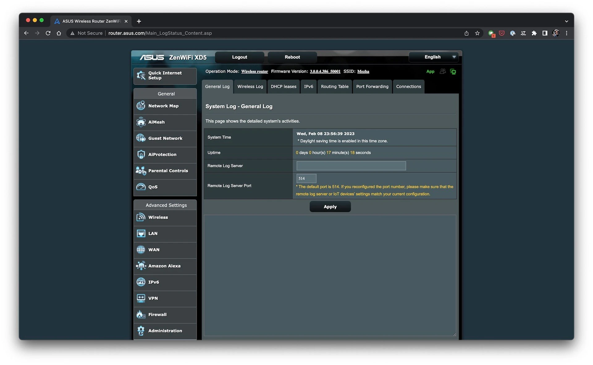Click the WAN globe icon
Viewport: 593px width, 365px height.
click(x=141, y=250)
